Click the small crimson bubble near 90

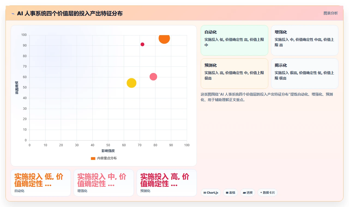[142, 44]
